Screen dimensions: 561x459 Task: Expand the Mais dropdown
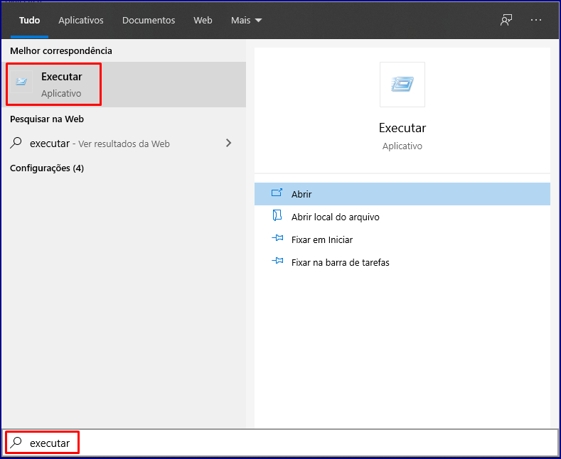pyautogui.click(x=246, y=21)
